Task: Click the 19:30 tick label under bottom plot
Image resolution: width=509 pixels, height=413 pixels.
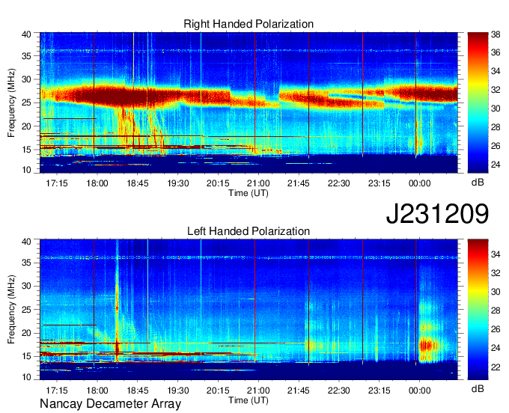Action: click(177, 391)
